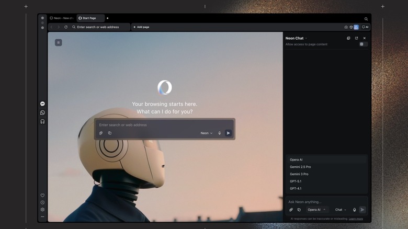
Task: Select GPT-5.1 model
Action: (327, 181)
